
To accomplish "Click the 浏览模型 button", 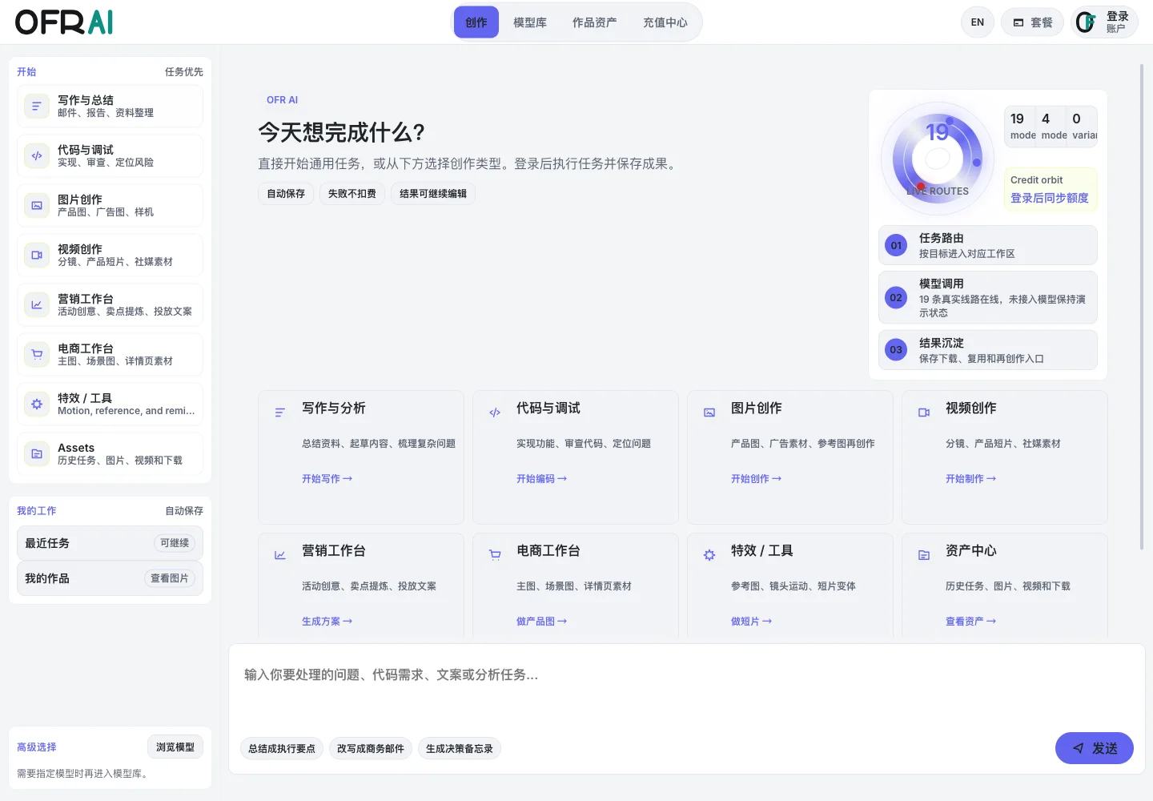I will pyautogui.click(x=175, y=747).
